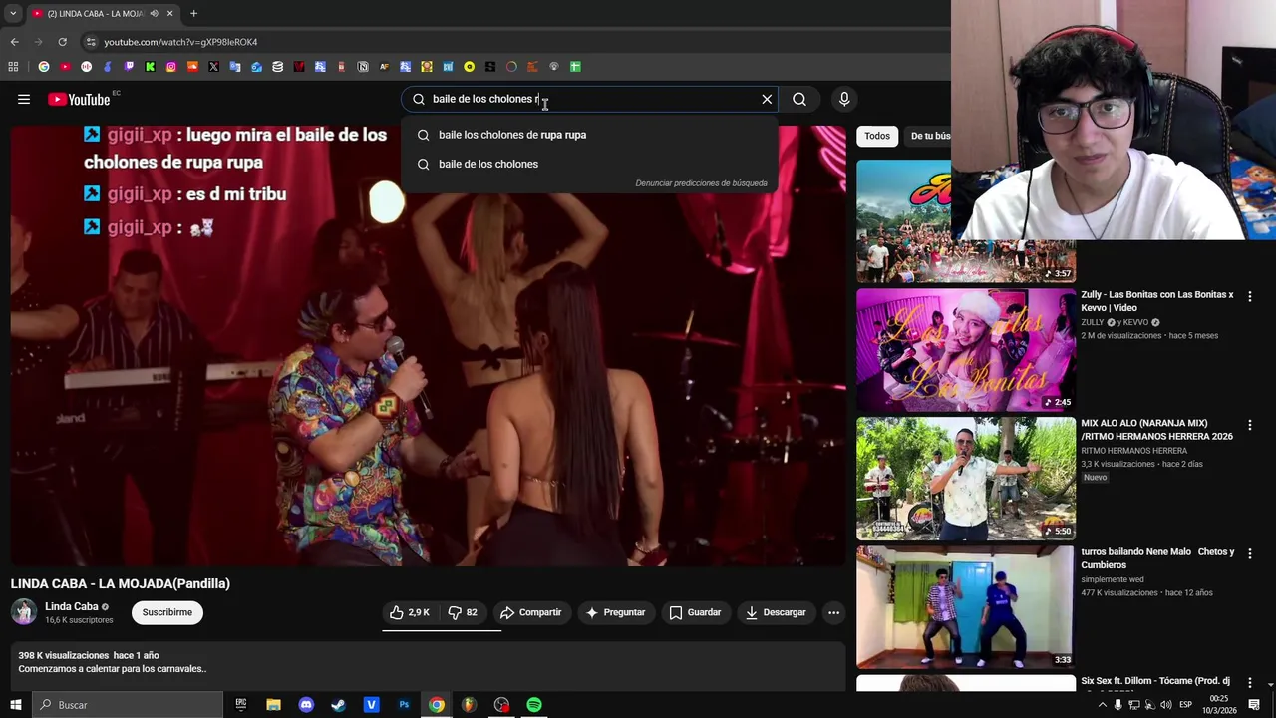The height and width of the screenshot is (718, 1276).
Task: Open File Explorer from the taskbar
Action: tap(273, 705)
